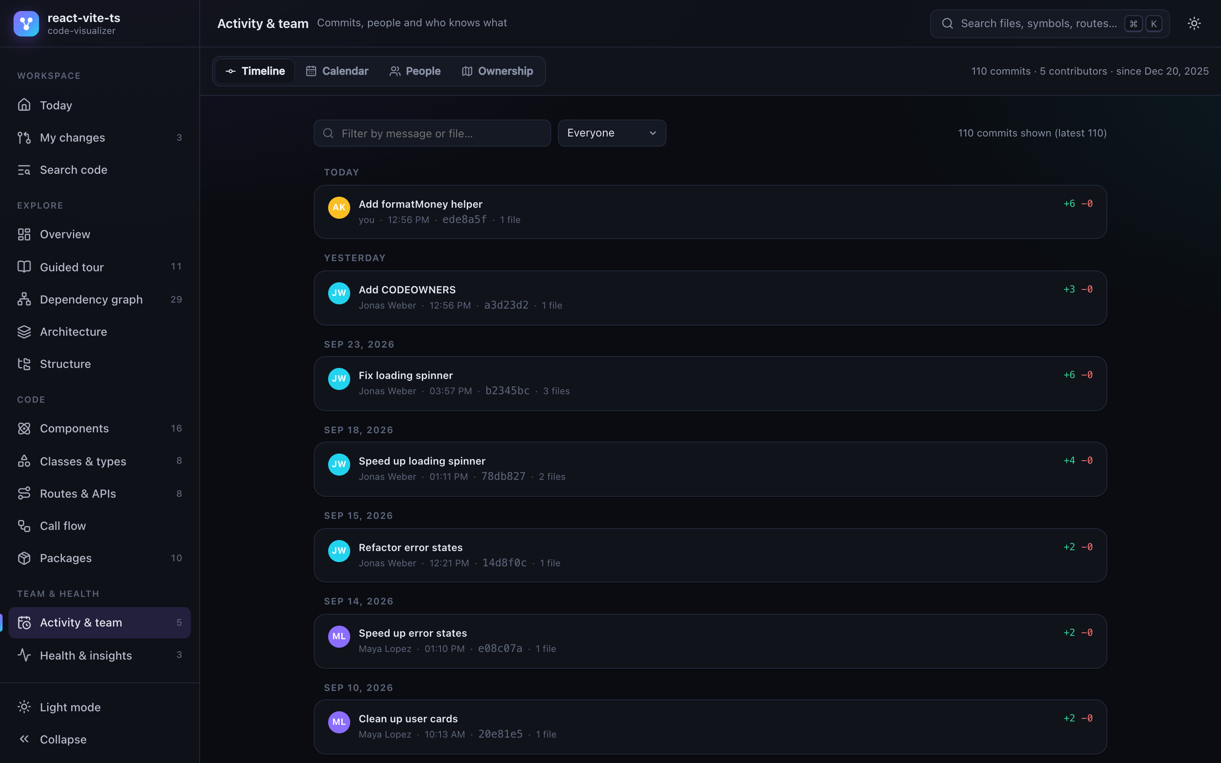The image size is (1221, 763).
Task: Click the Health & insights pulse icon
Action: (24, 655)
